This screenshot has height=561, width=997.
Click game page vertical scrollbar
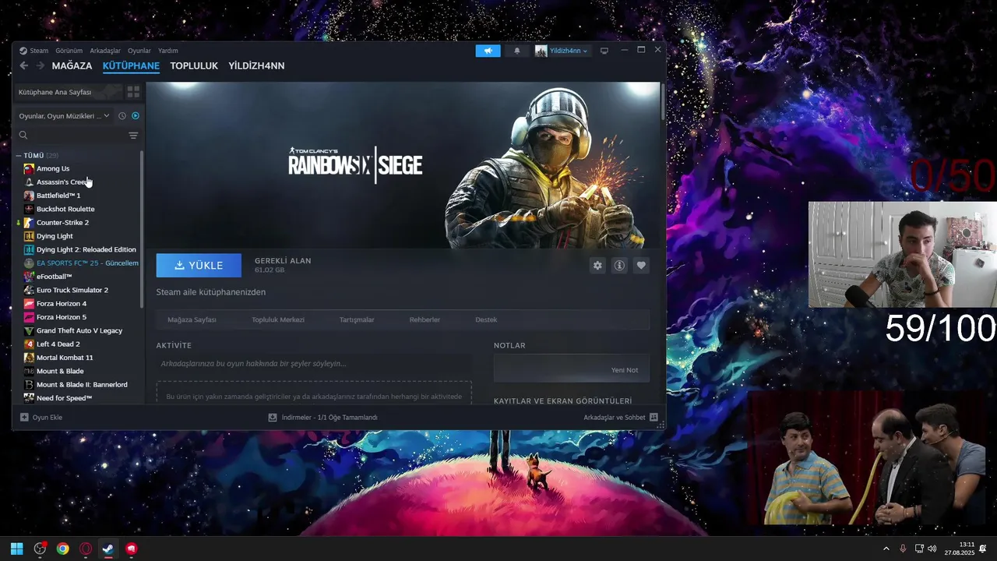(x=662, y=101)
